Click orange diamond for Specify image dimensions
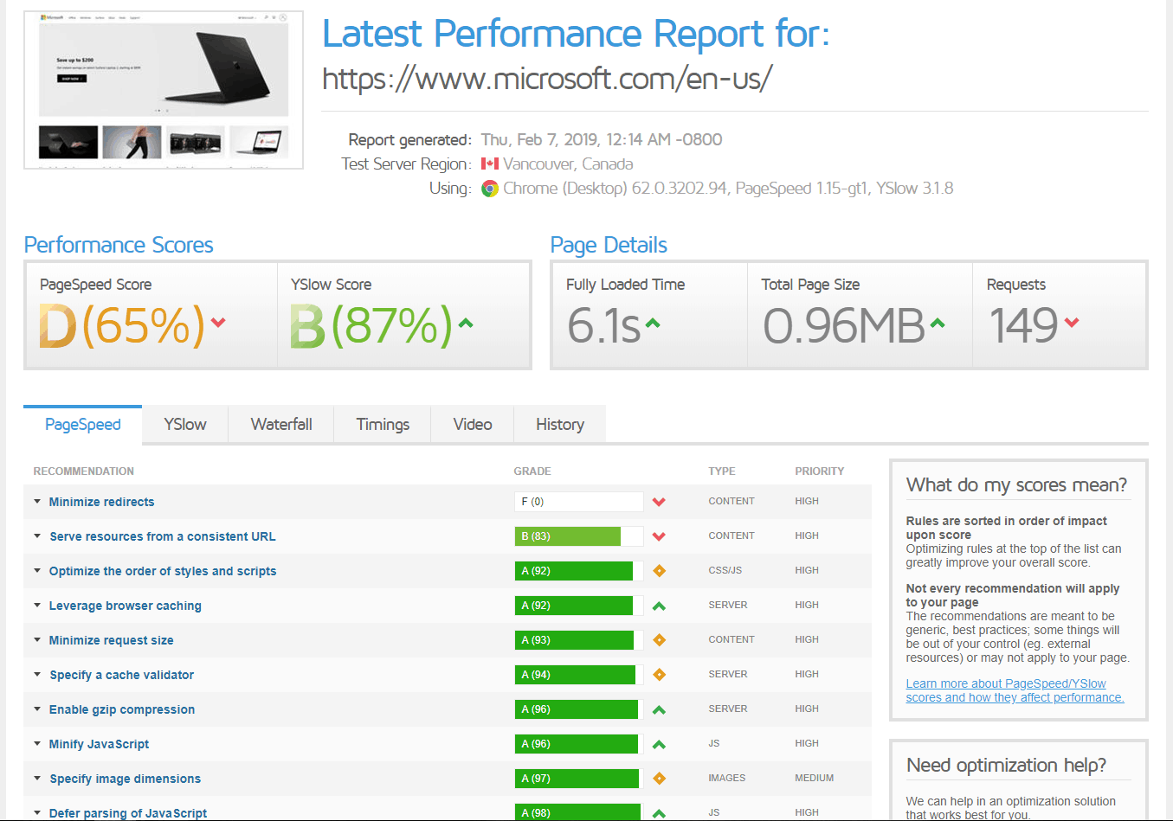 [659, 779]
